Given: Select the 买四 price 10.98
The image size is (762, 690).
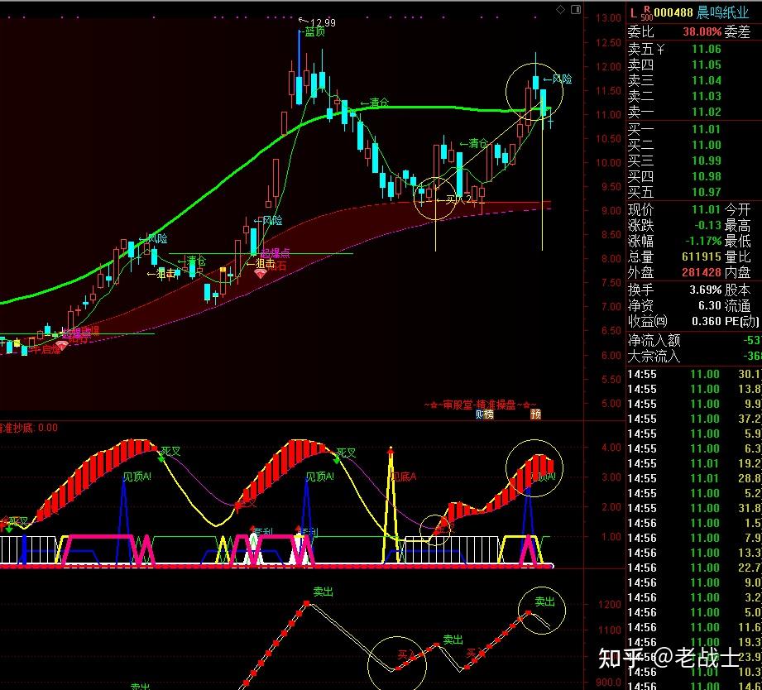Looking at the screenshot, I should [x=707, y=177].
